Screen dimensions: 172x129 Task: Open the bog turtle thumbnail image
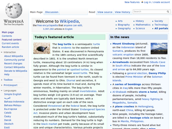click(42, 48)
